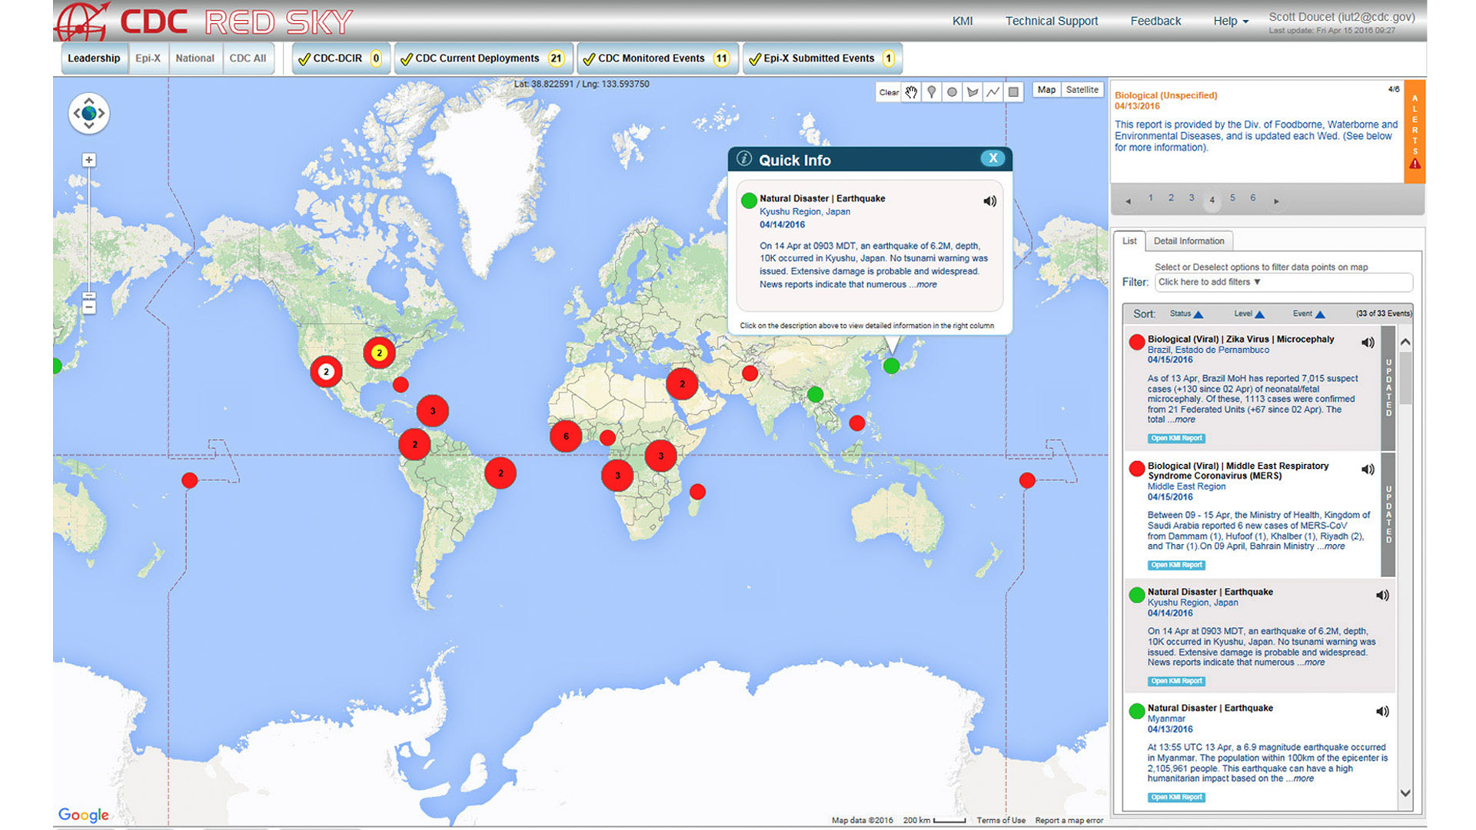Play audio for Zika Virus event
The image size is (1476, 830).
[x=1368, y=343]
